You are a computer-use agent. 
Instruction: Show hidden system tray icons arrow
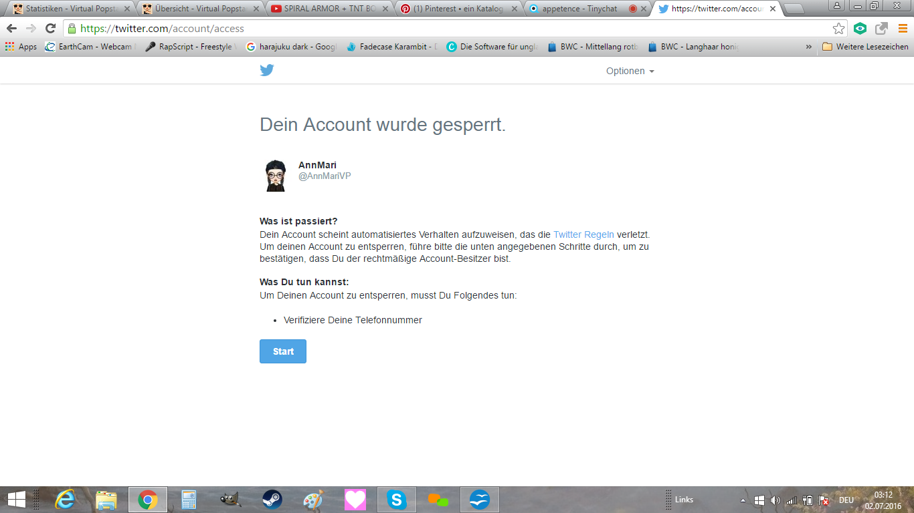pyautogui.click(x=743, y=500)
